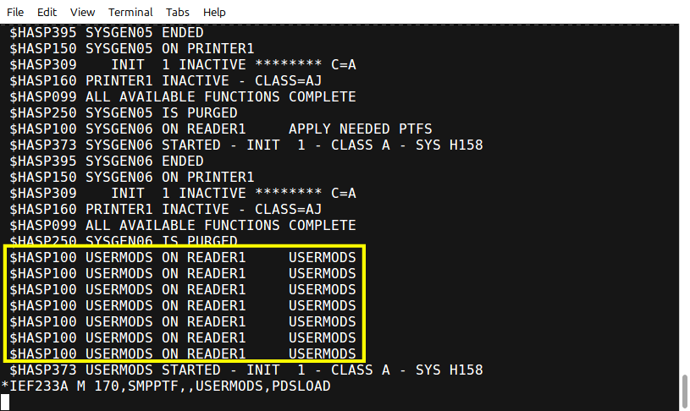Image resolution: width=690 pixels, height=411 pixels.
Task: Open the View menu
Action: click(x=82, y=13)
